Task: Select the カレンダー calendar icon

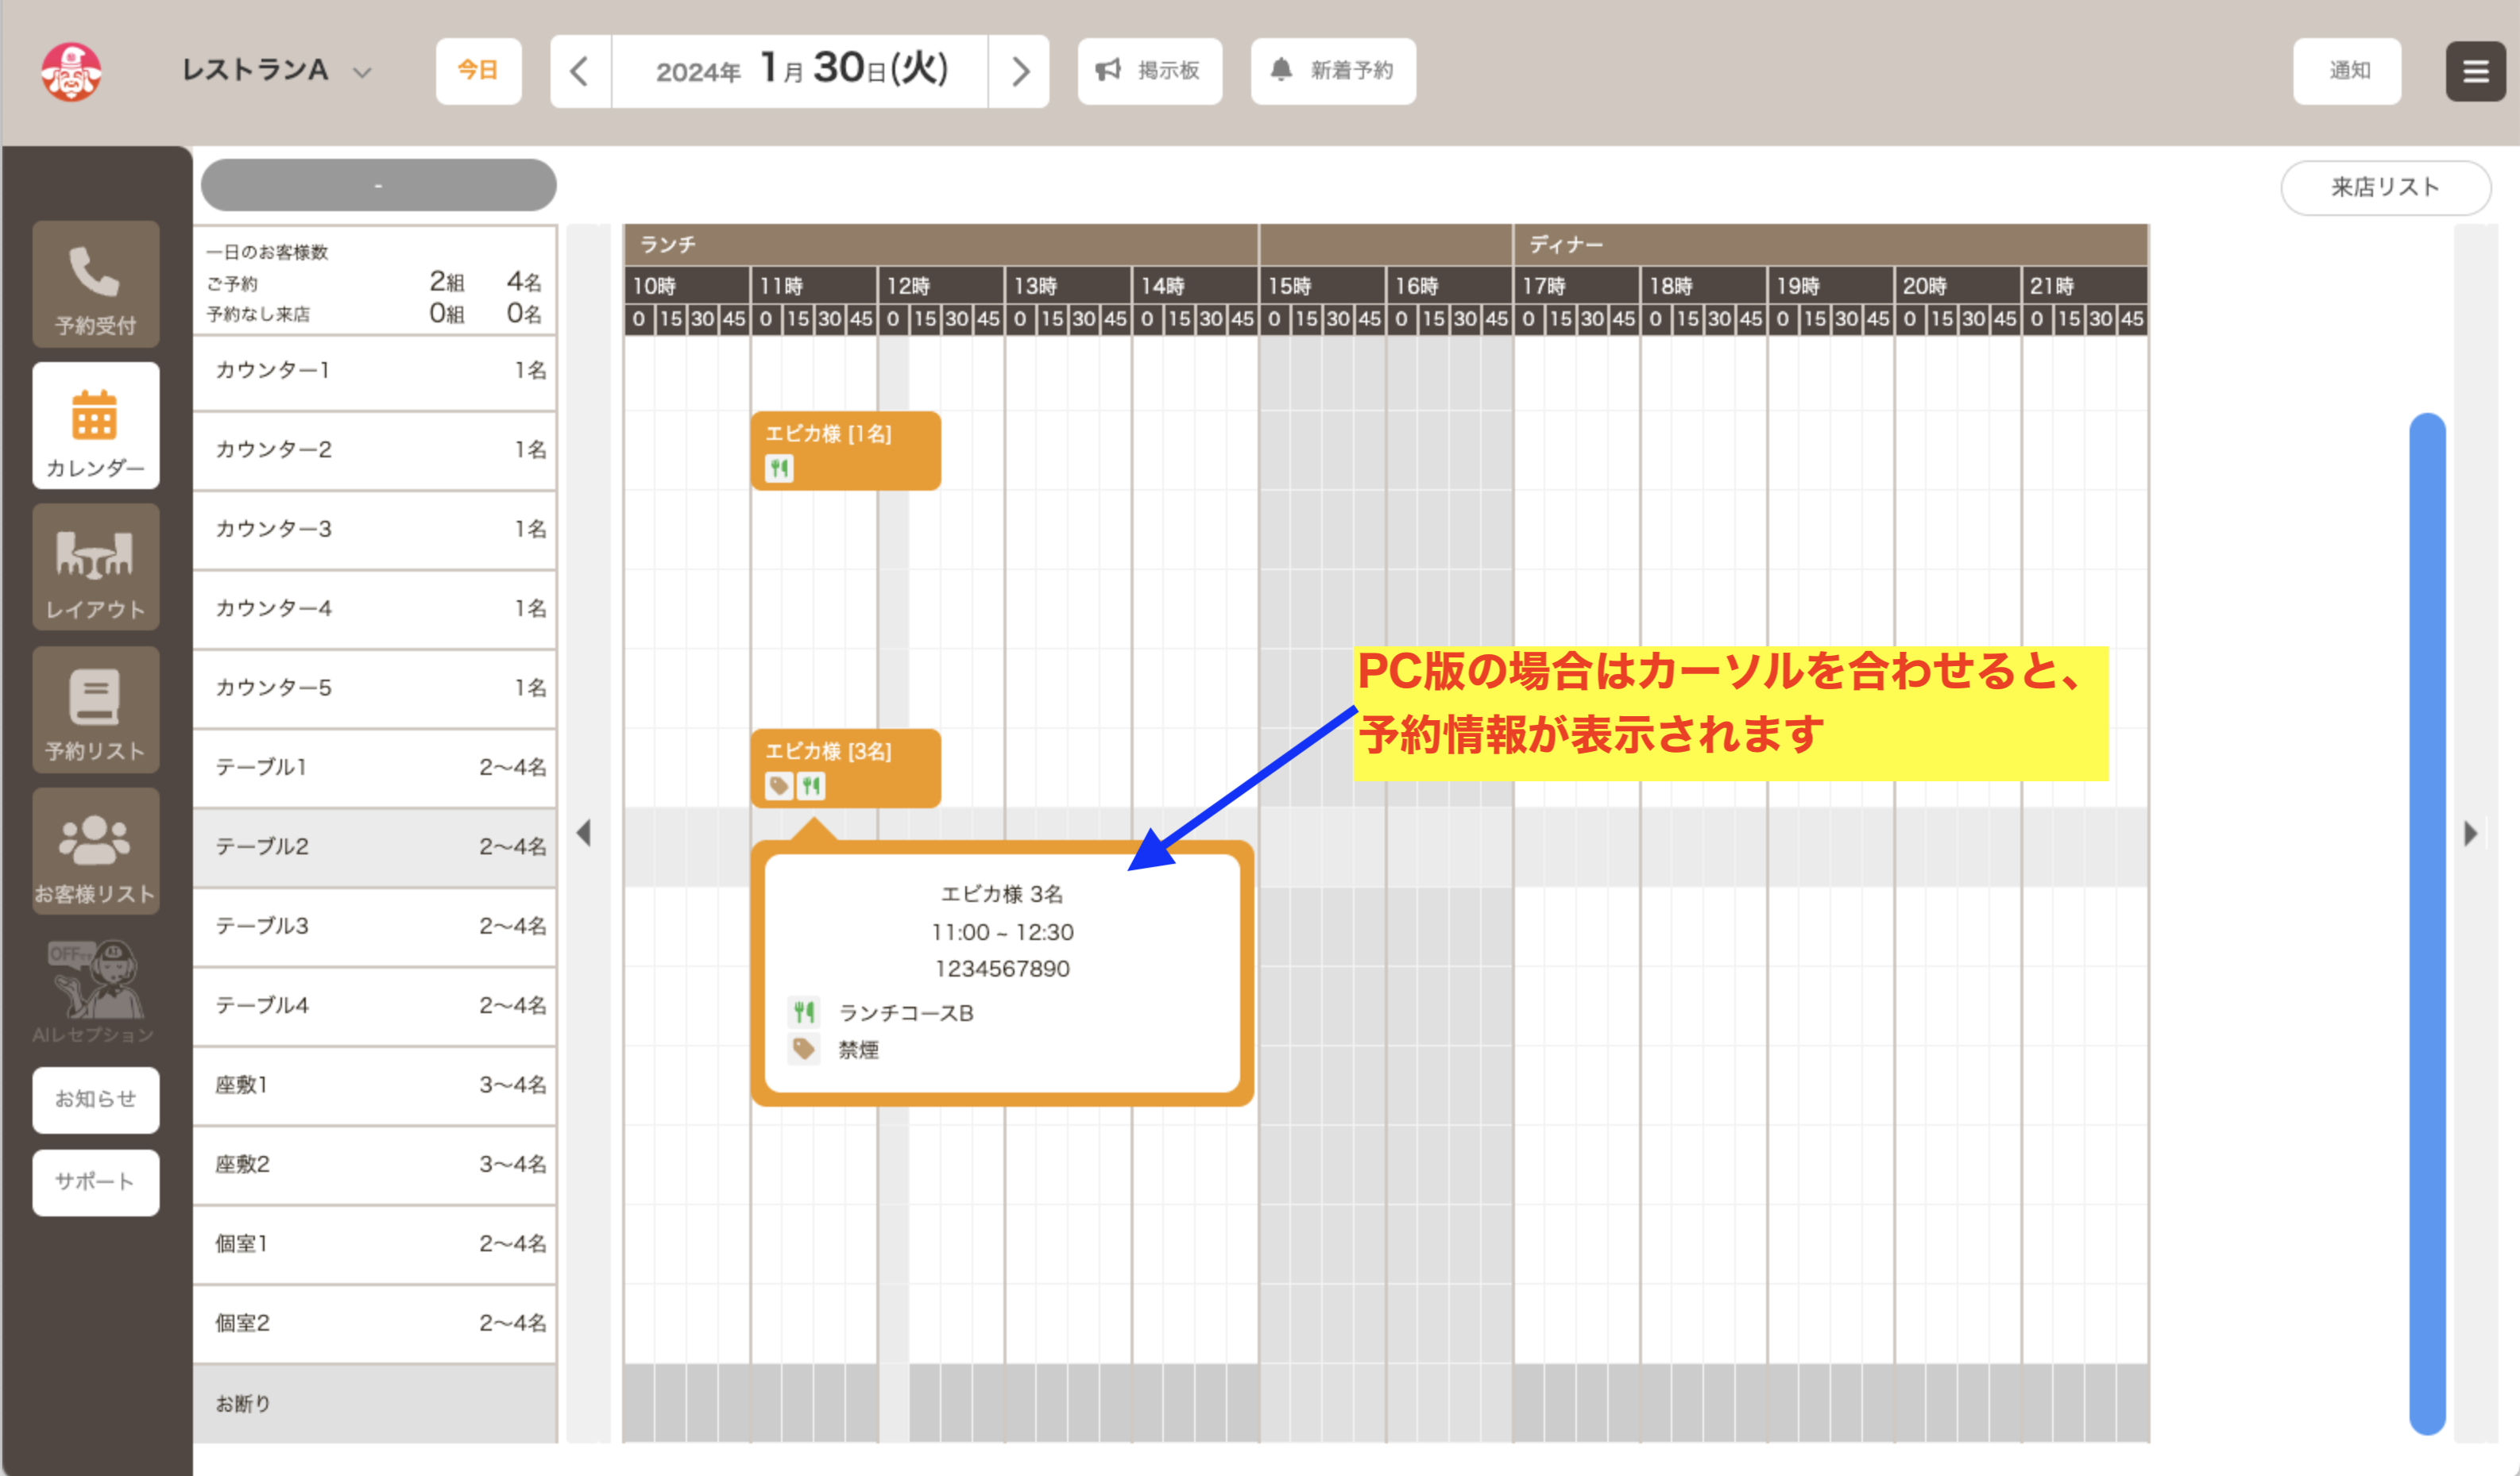Action: pyautogui.click(x=95, y=426)
